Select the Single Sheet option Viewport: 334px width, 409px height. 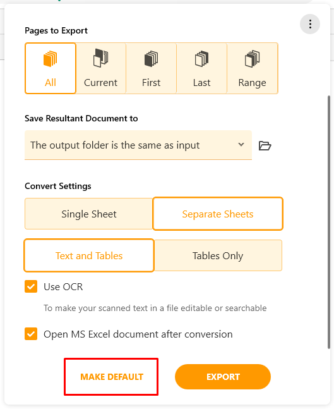pos(89,214)
